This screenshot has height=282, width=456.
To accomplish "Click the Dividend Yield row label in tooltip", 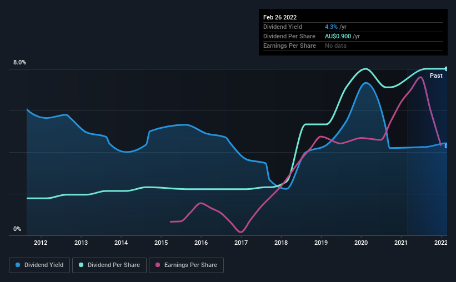I will tap(283, 27).
